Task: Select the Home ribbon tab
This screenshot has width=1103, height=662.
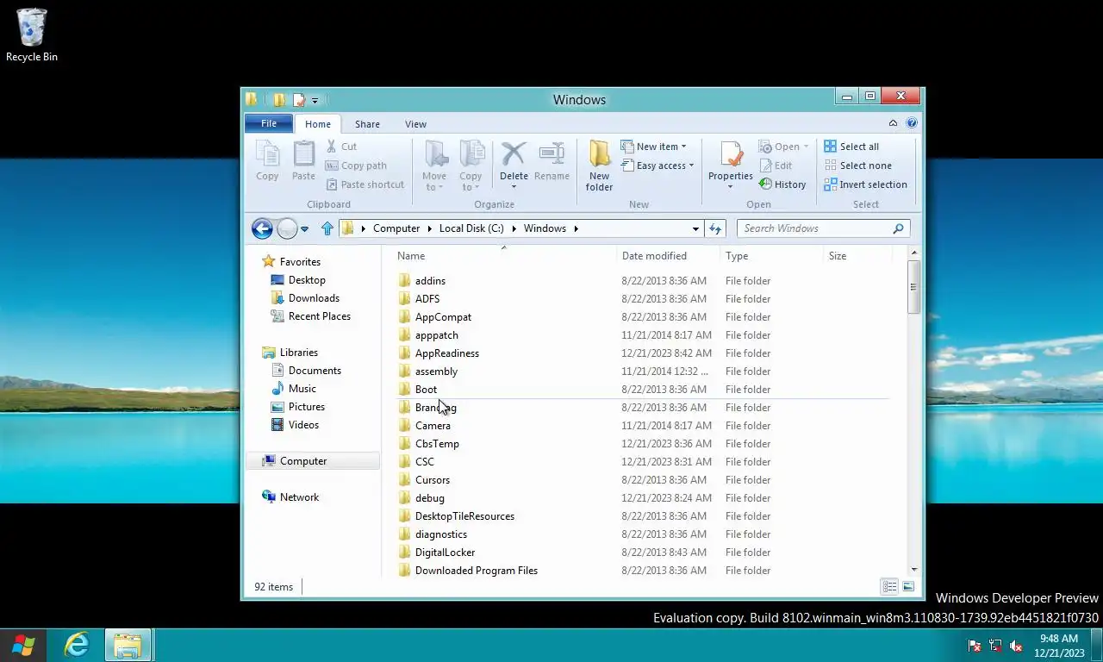Action: point(318,124)
